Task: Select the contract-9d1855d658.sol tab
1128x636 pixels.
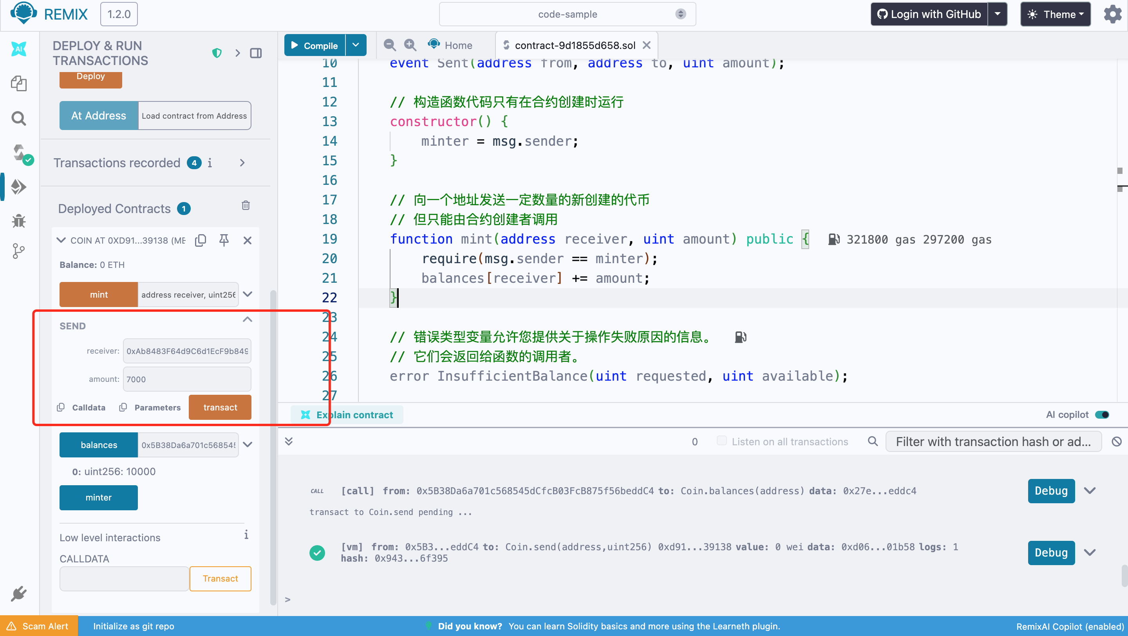Action: [574, 45]
